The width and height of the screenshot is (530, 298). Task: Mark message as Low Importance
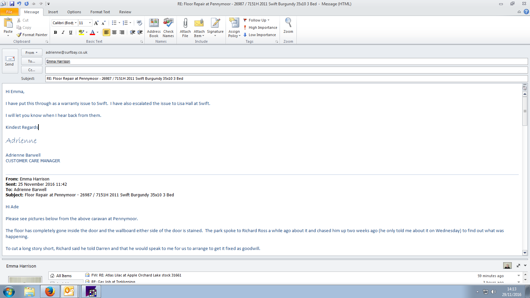click(x=260, y=35)
